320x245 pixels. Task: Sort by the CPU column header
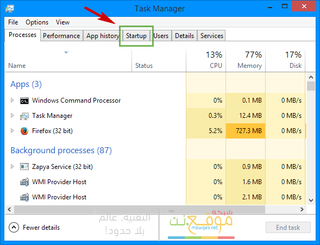coord(206,61)
